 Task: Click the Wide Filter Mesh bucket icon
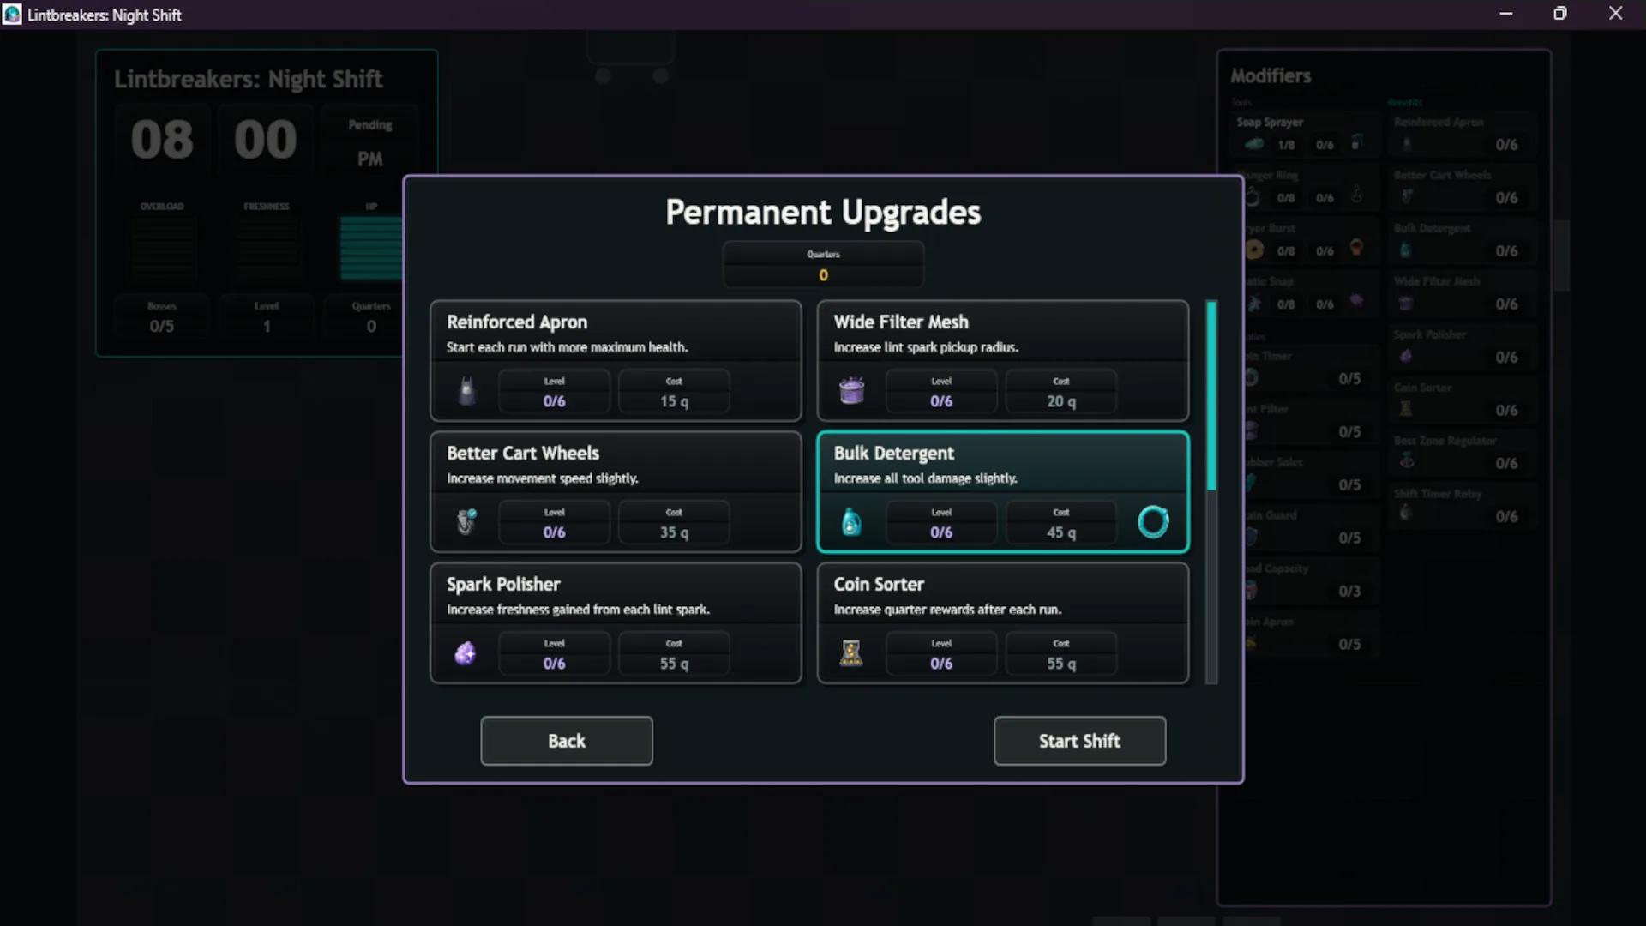[x=851, y=391]
